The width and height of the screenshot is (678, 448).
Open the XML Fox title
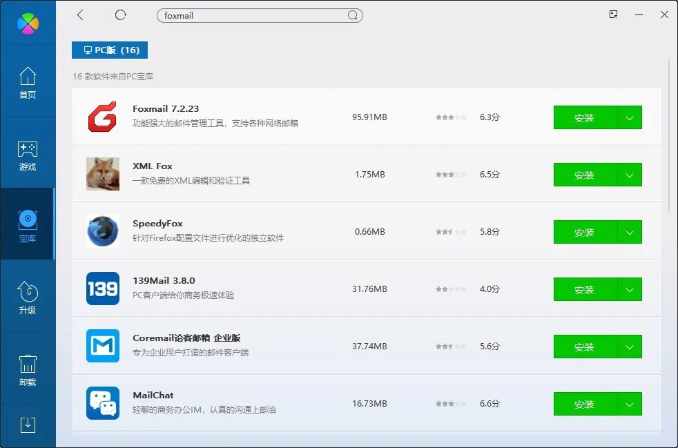tap(152, 166)
